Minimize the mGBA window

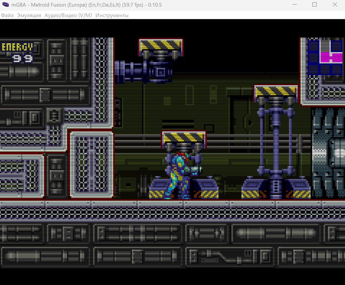click(294, 5)
